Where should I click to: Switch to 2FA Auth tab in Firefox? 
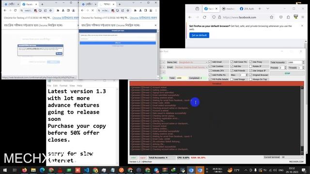pyautogui.click(x=247, y=9)
